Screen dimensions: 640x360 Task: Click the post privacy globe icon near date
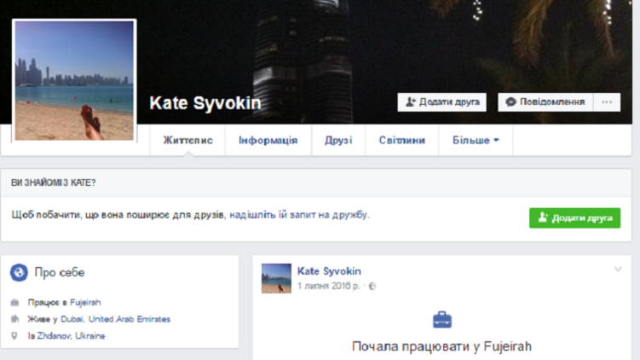[x=372, y=287]
